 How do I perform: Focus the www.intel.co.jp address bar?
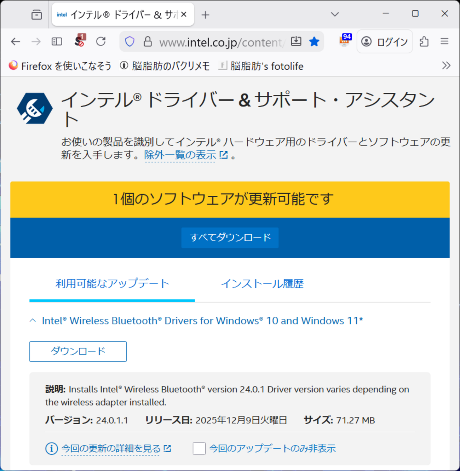[x=221, y=42]
